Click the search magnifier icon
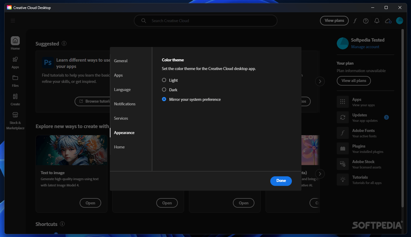Image resolution: width=411 pixels, height=237 pixels. pyautogui.click(x=144, y=21)
